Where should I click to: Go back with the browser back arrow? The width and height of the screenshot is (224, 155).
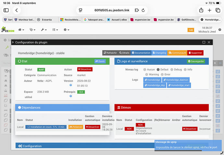17,10
